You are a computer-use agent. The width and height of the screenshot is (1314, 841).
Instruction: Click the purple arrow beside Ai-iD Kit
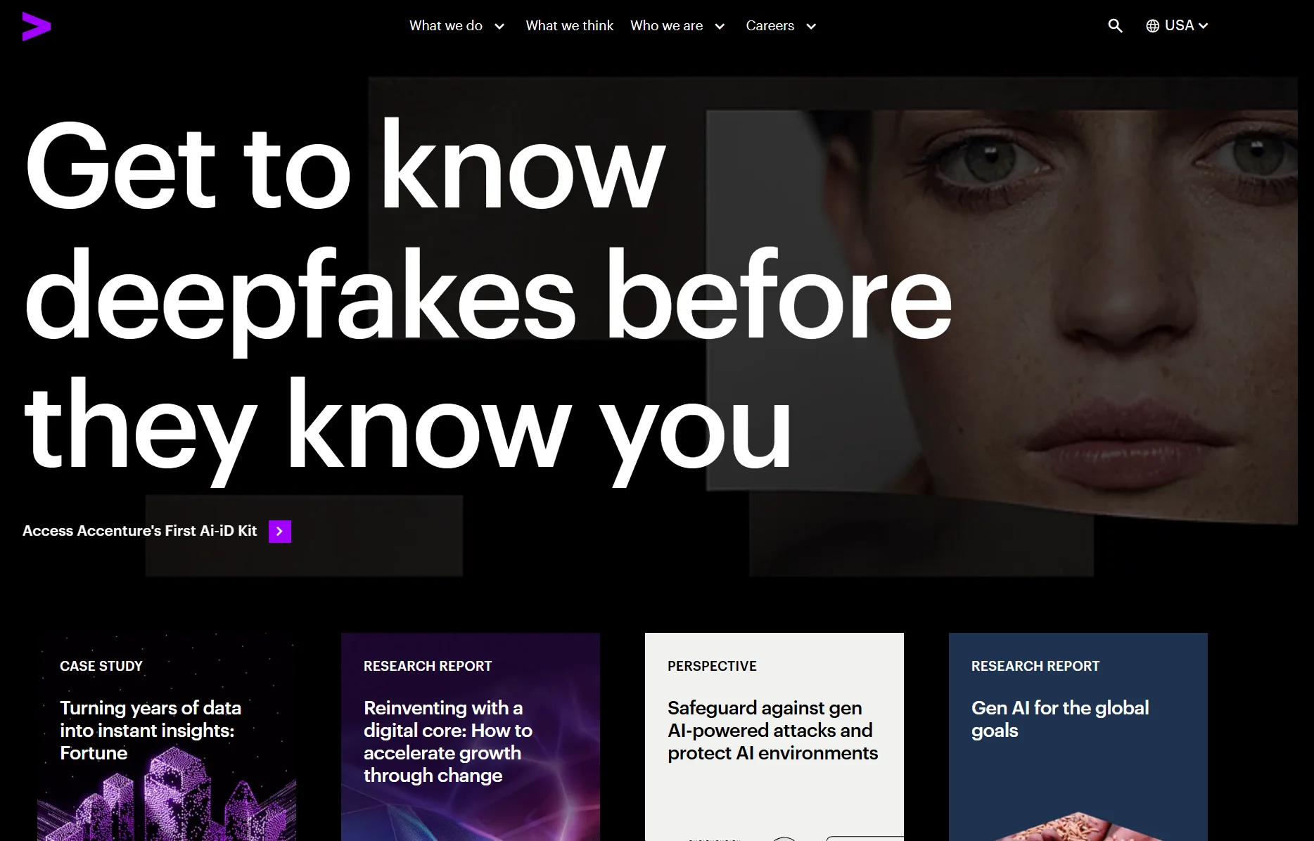click(x=280, y=532)
